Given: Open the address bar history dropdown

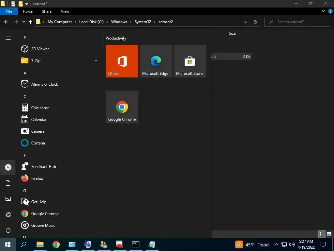Looking at the screenshot, I should pos(246,22).
